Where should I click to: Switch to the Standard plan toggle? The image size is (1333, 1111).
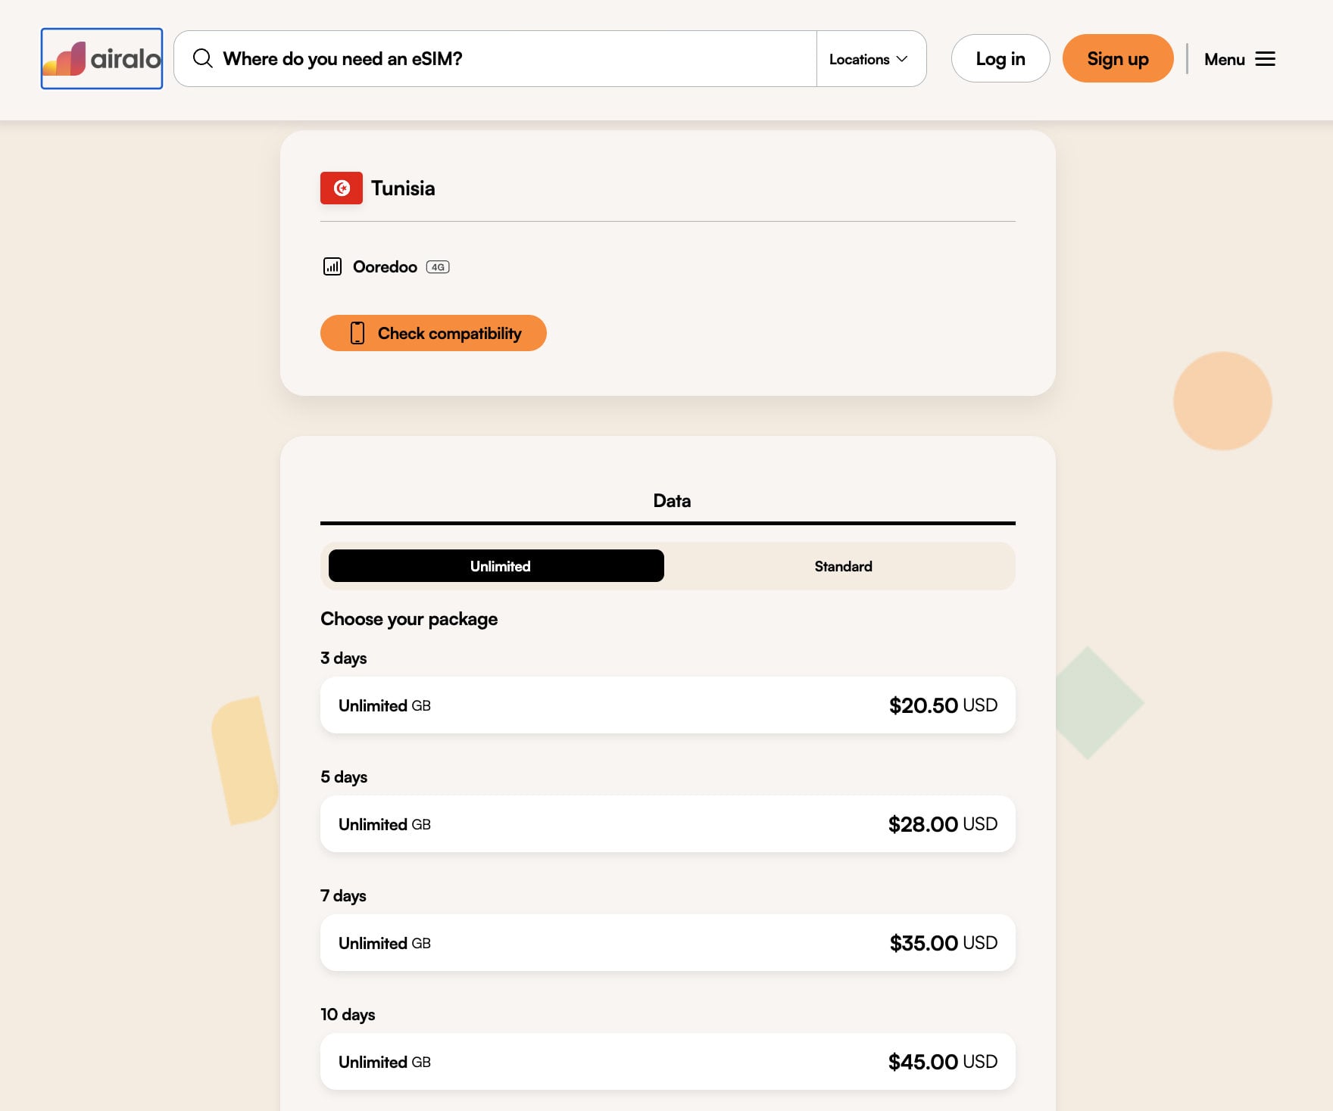click(x=843, y=566)
